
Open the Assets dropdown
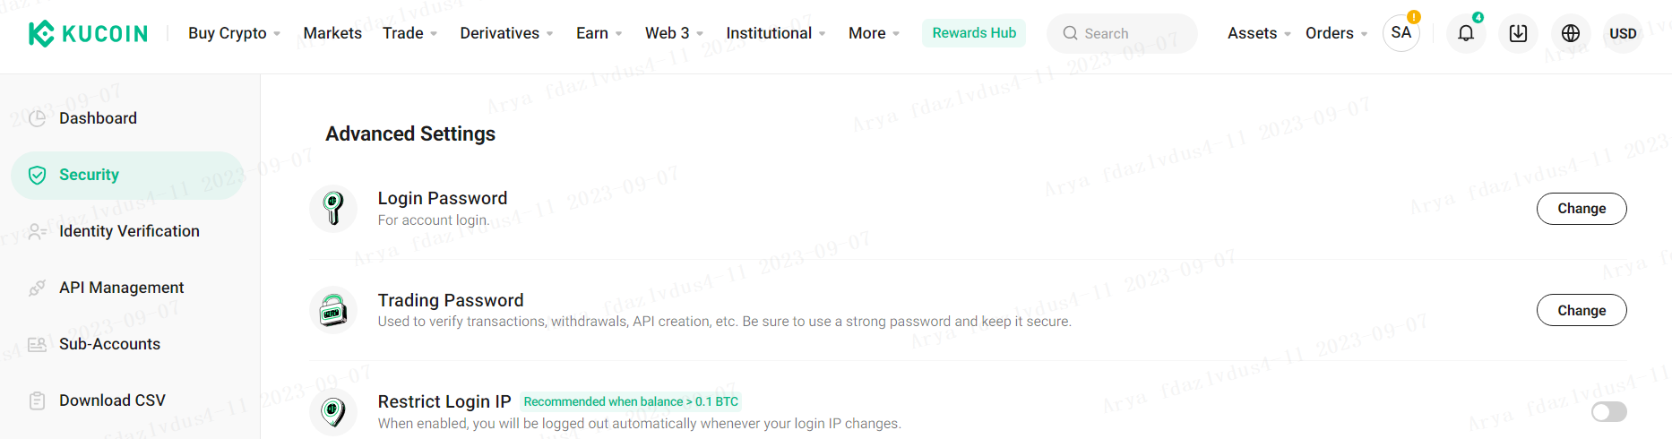click(x=1259, y=33)
